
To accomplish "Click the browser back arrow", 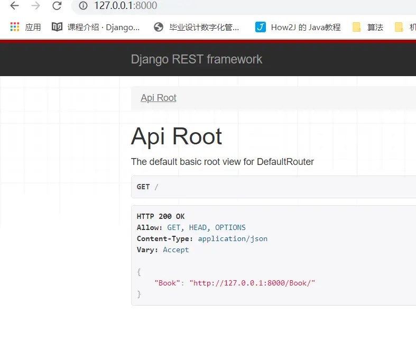I will click(x=15, y=6).
